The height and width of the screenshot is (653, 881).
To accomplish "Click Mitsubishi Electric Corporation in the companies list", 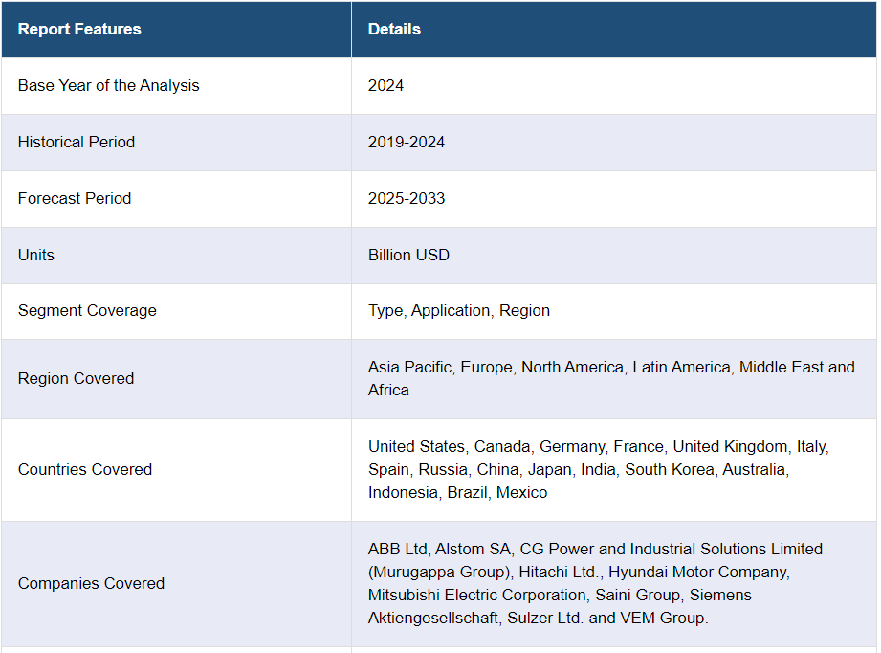I will pos(476,595).
